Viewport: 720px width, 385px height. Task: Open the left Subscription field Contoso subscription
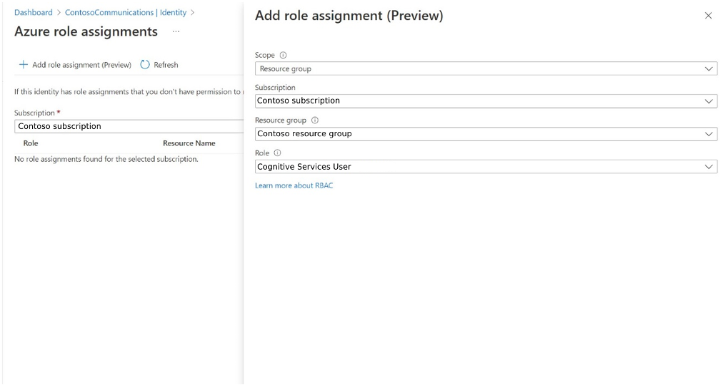pyautogui.click(x=129, y=126)
